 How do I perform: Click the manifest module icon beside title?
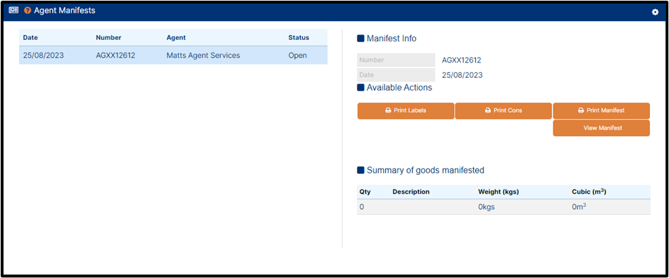[13, 11]
